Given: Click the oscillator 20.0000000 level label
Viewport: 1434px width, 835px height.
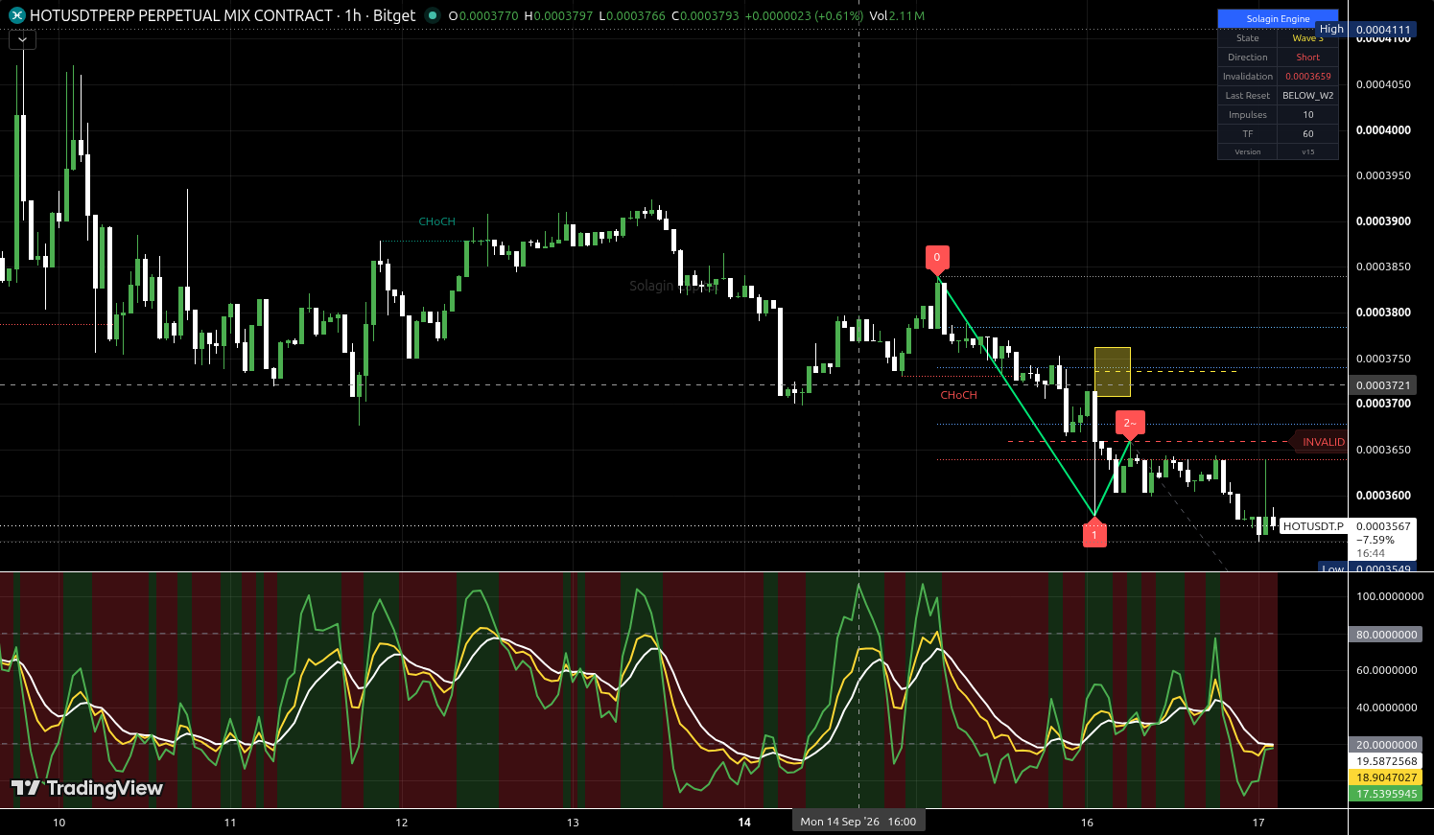Looking at the screenshot, I should point(1386,745).
